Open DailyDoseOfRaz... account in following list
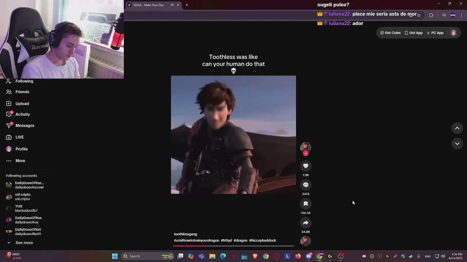The image size is (467, 262). (25, 185)
